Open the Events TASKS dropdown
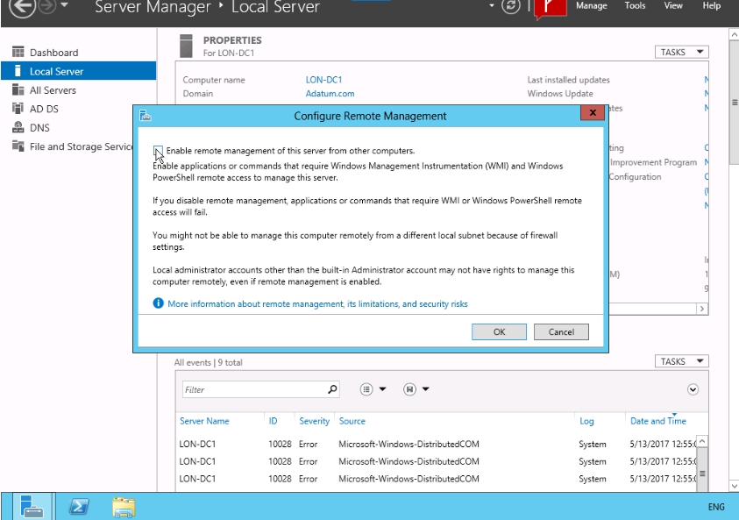This screenshot has height=520, width=739. point(681,361)
